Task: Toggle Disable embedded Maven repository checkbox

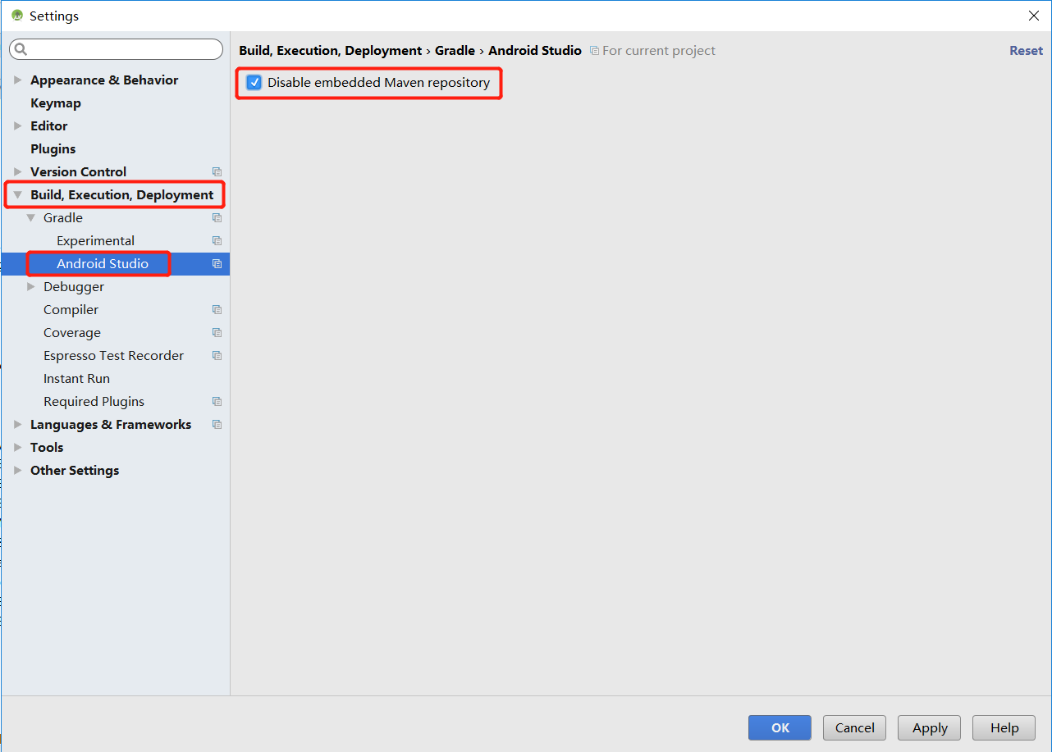Action: tap(254, 83)
